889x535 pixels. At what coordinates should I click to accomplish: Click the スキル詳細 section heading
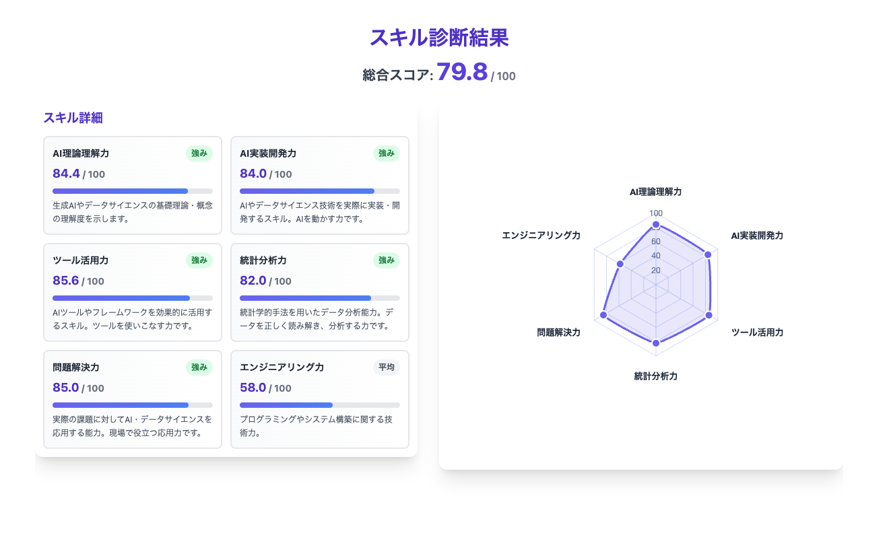pos(73,118)
